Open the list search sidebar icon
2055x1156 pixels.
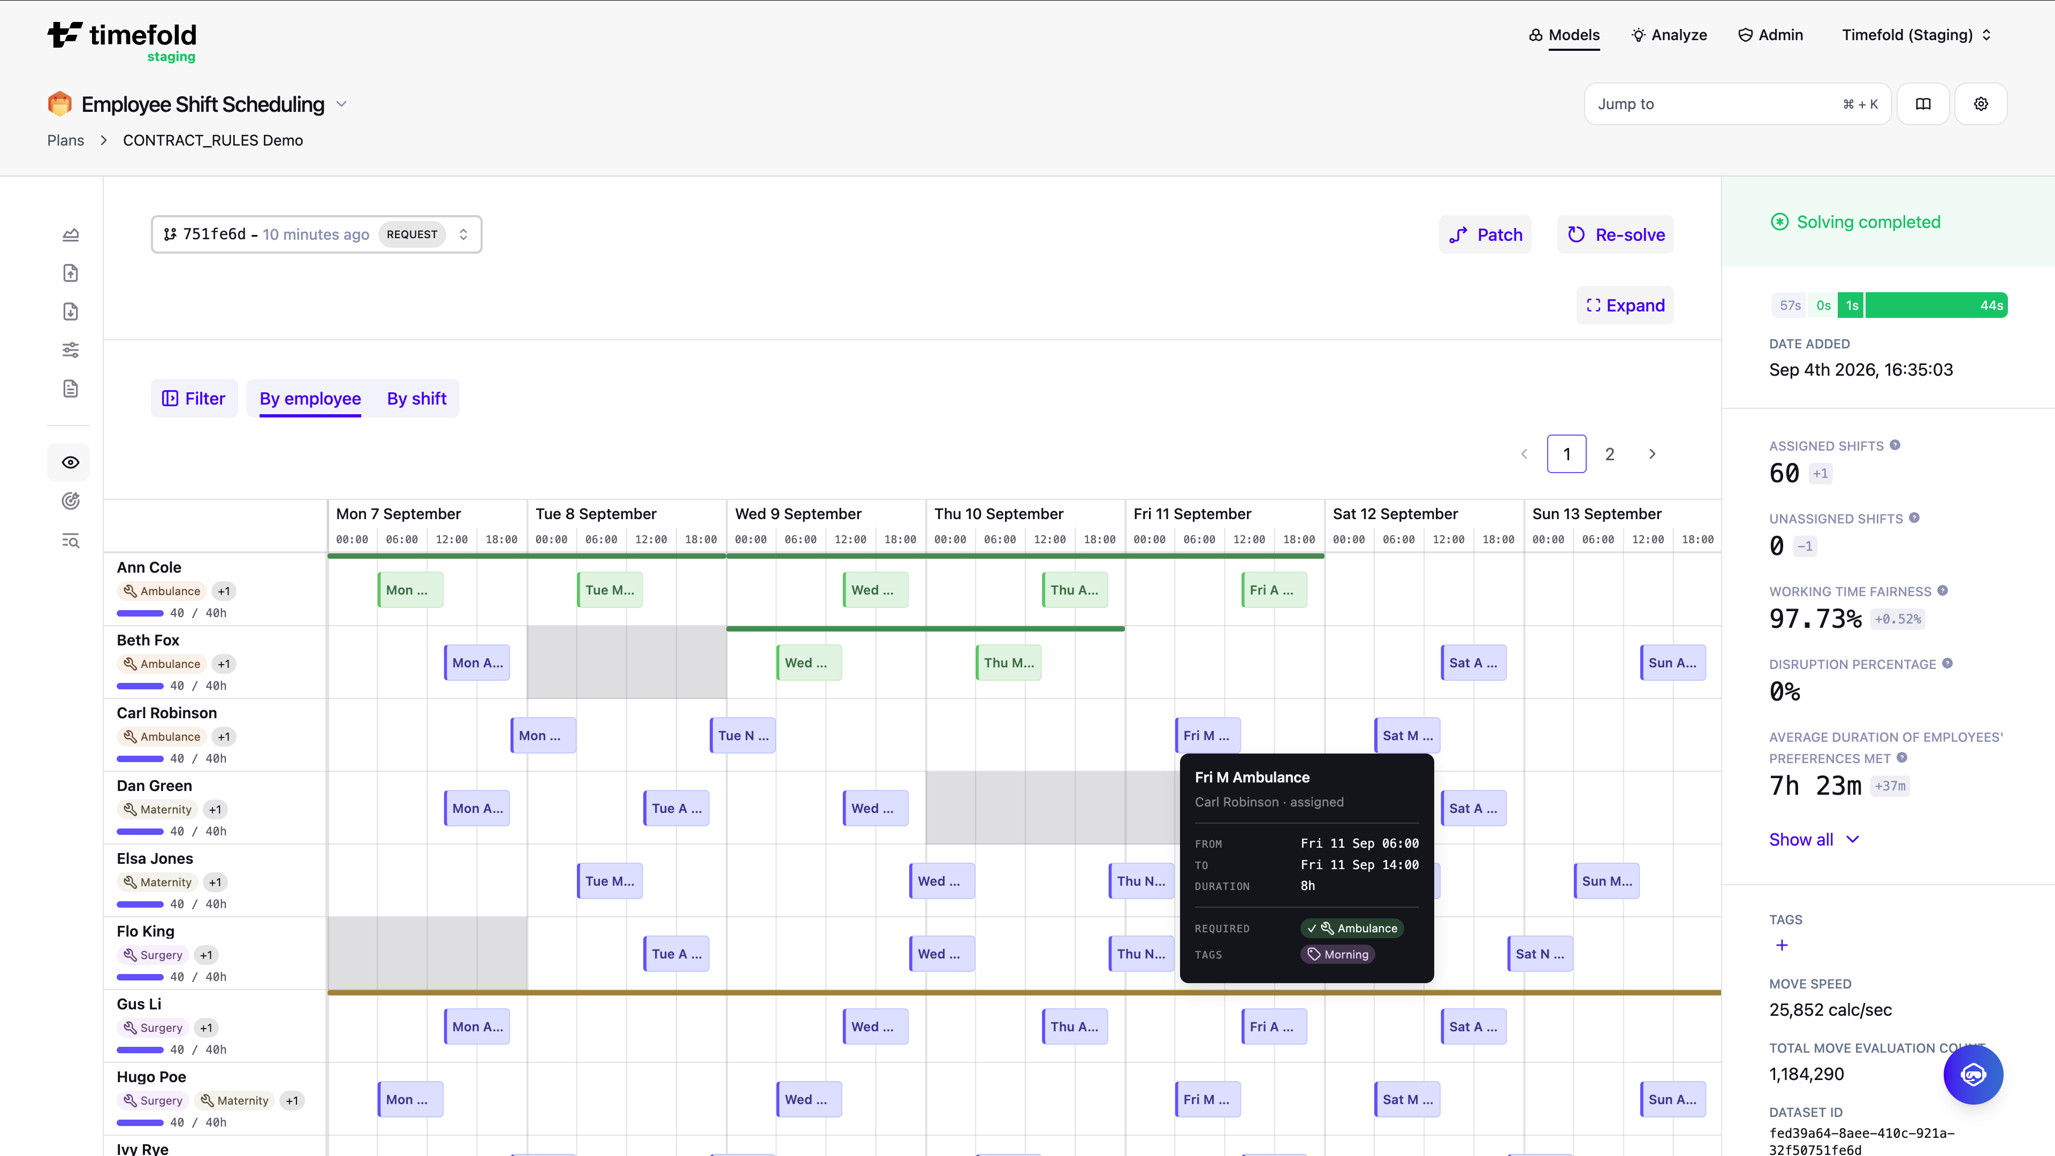click(70, 541)
